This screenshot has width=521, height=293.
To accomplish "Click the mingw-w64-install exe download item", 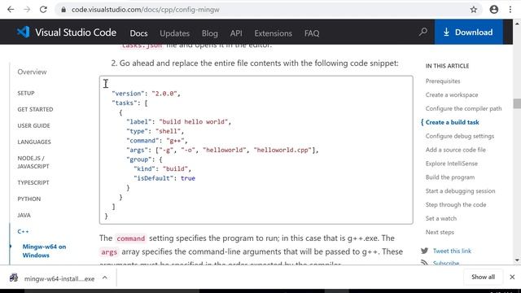I will pyautogui.click(x=59, y=278).
